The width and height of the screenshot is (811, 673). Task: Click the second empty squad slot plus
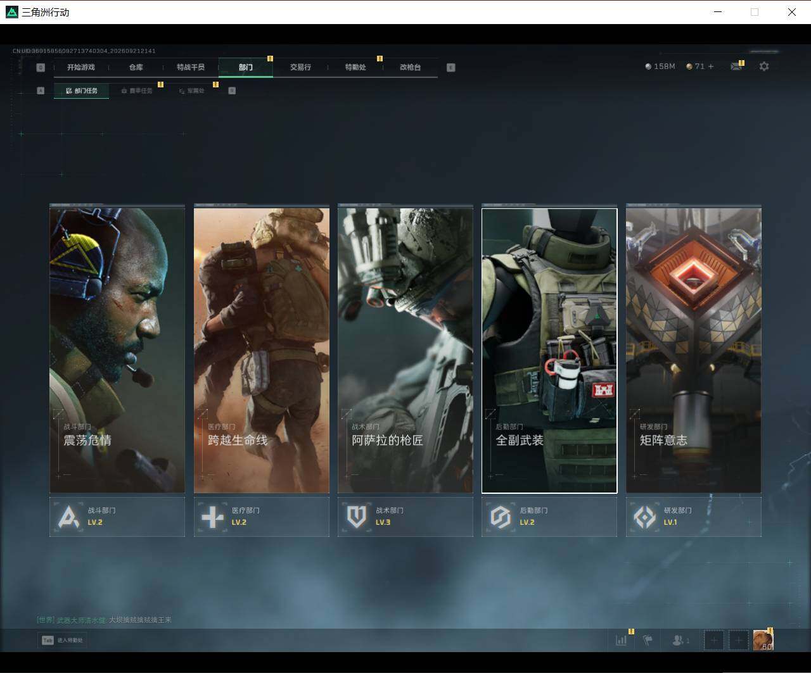pyautogui.click(x=738, y=640)
